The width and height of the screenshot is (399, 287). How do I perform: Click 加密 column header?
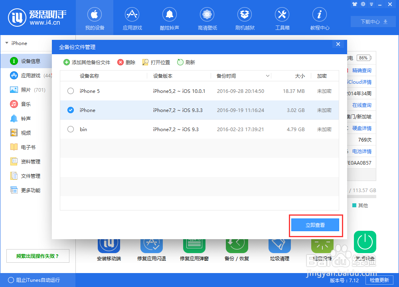[322, 76]
